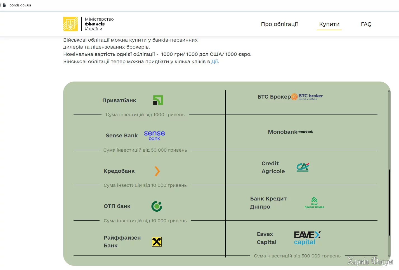This screenshot has height=270, width=399.
Task: Click the Bank Kredyt Dnipro green logo
Action: click(314, 203)
